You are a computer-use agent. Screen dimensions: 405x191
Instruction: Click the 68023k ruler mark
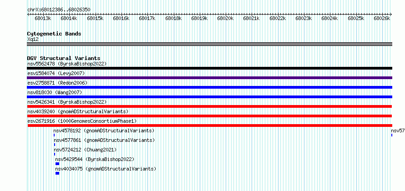(x=304, y=18)
